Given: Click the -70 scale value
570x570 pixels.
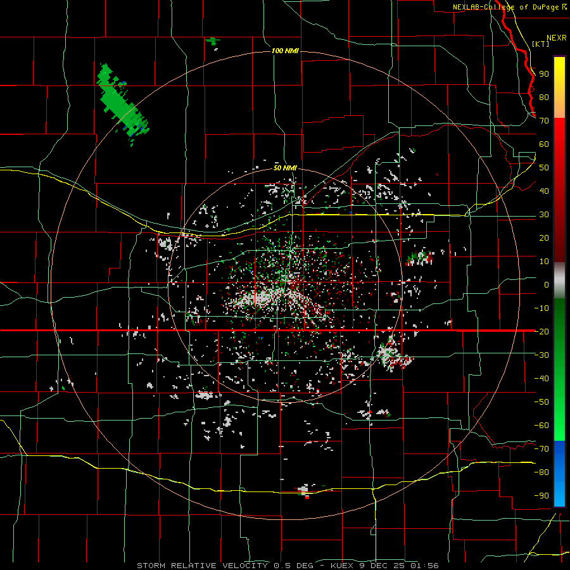Looking at the screenshot, I should tap(541, 448).
